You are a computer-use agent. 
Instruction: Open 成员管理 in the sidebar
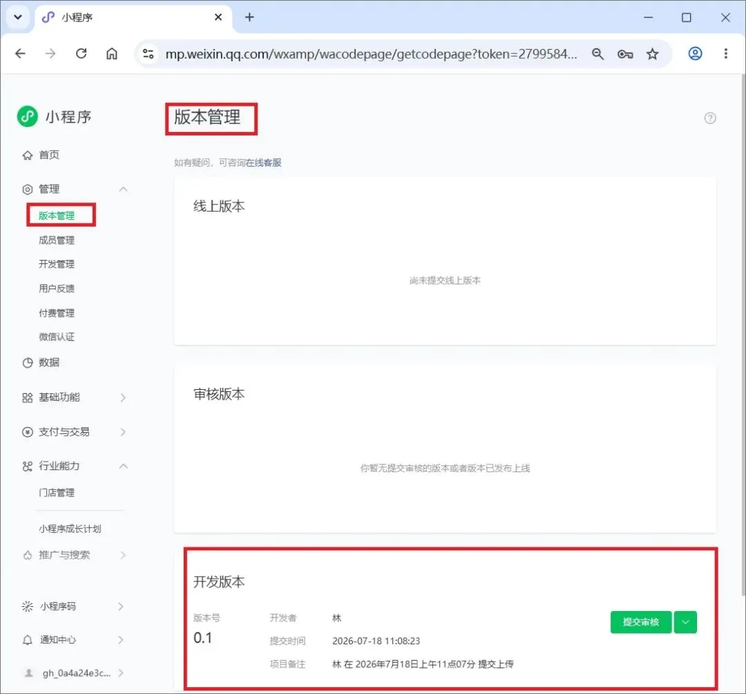(x=57, y=241)
